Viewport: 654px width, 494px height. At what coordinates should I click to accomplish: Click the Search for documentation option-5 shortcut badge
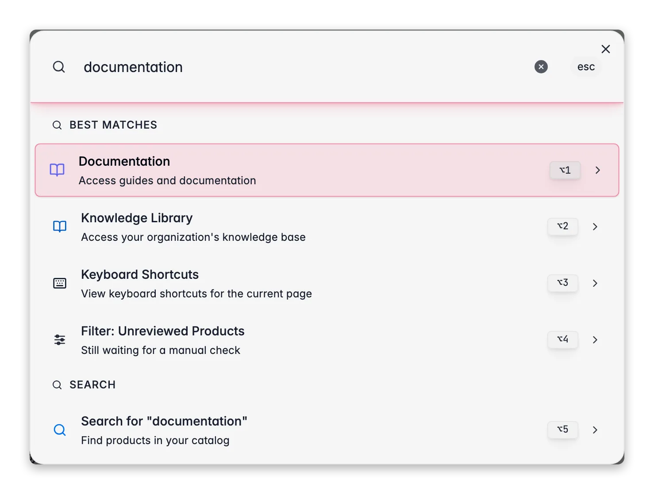[x=562, y=429]
